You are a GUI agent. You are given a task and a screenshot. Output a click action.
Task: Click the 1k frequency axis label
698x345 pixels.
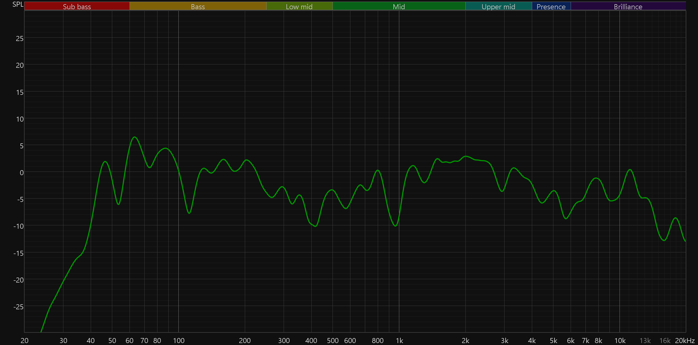pyautogui.click(x=399, y=341)
